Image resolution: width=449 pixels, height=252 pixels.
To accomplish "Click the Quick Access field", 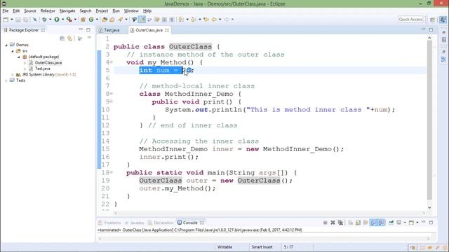I will pos(410,19).
